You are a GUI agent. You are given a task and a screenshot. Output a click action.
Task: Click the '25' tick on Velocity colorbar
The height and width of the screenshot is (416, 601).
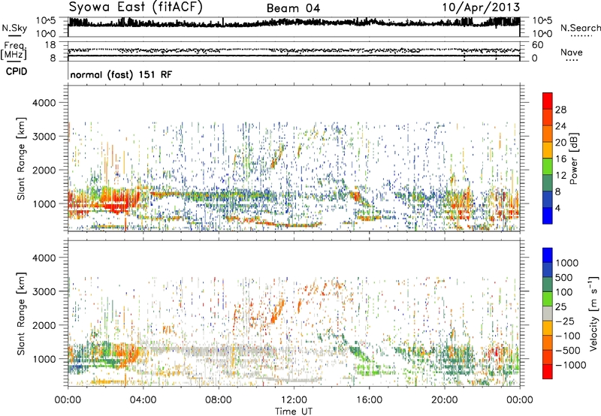tap(560, 306)
